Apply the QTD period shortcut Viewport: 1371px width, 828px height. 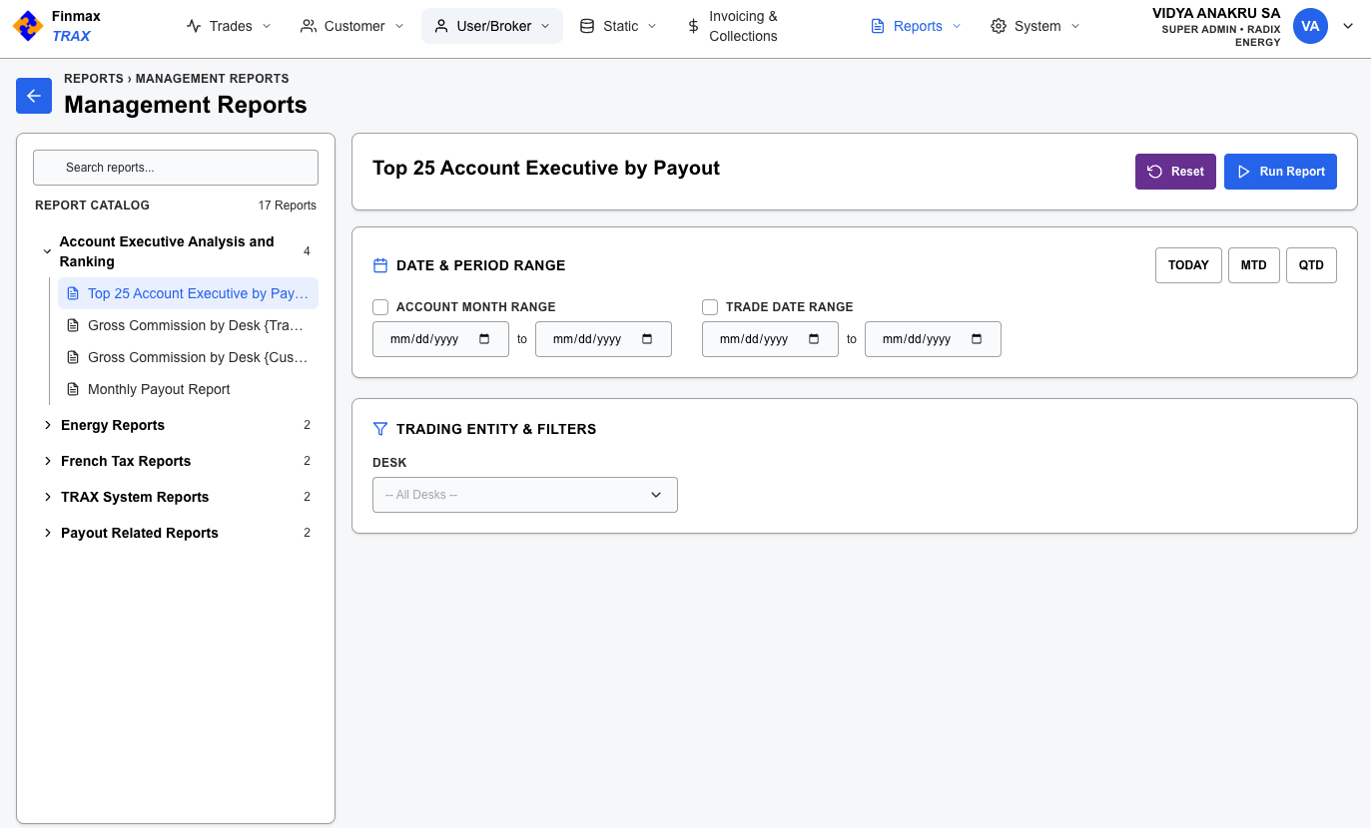click(x=1311, y=265)
